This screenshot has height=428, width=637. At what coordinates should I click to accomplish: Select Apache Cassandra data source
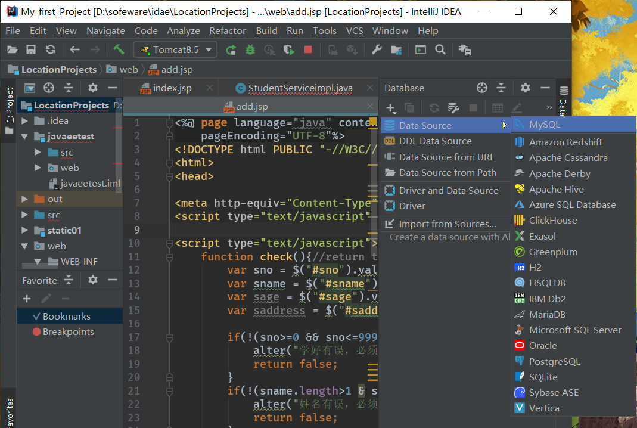[x=573, y=158]
